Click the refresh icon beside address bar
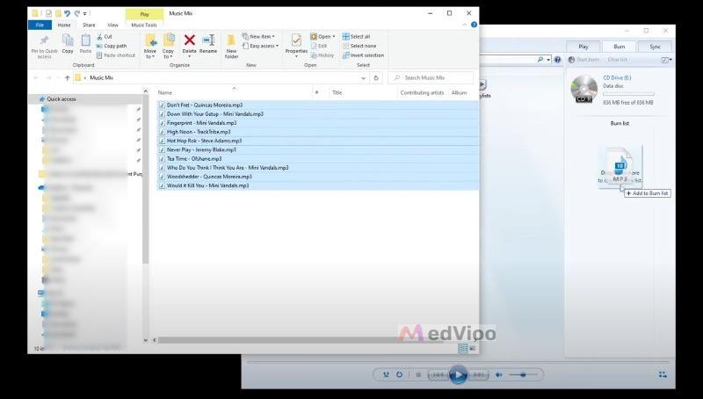 coord(376,77)
